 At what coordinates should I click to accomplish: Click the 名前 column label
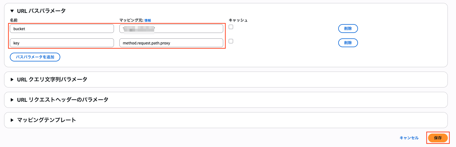pyautogui.click(x=14, y=20)
